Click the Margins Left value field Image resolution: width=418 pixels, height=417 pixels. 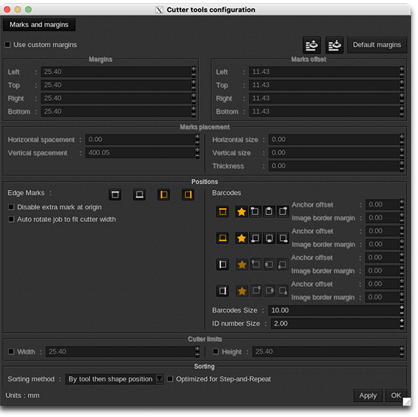click(x=116, y=72)
